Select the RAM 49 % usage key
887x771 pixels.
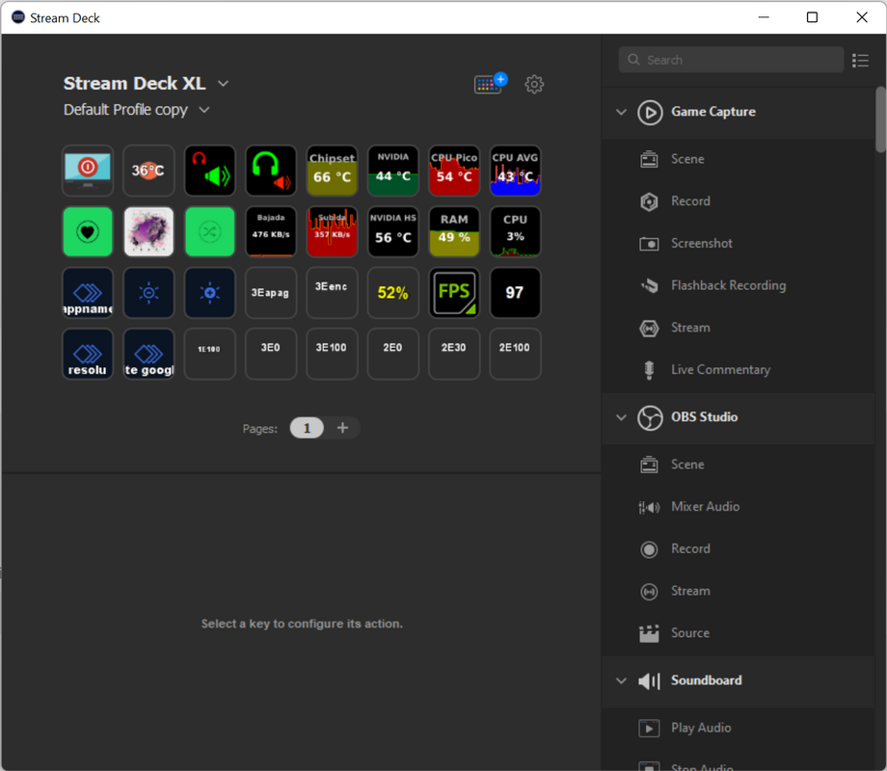coord(454,232)
